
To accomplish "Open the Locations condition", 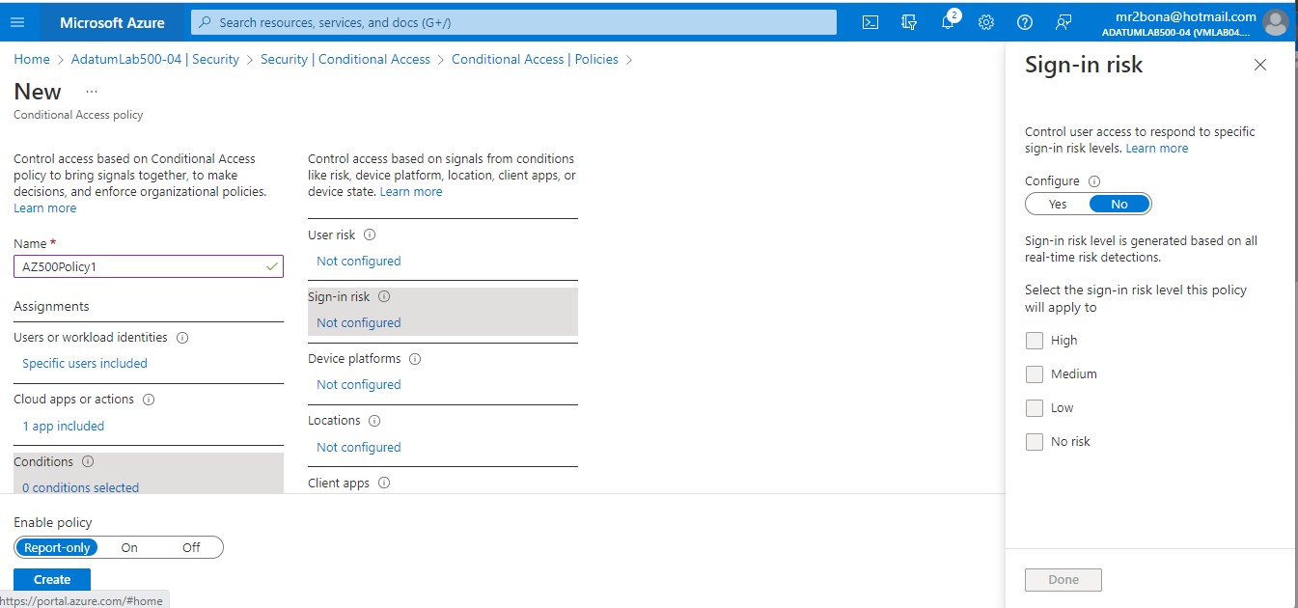I will [358, 447].
